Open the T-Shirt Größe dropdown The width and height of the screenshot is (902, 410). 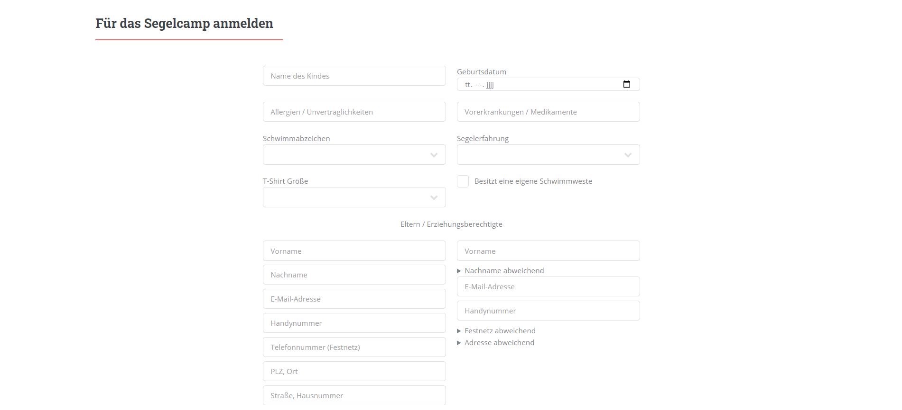pos(354,197)
